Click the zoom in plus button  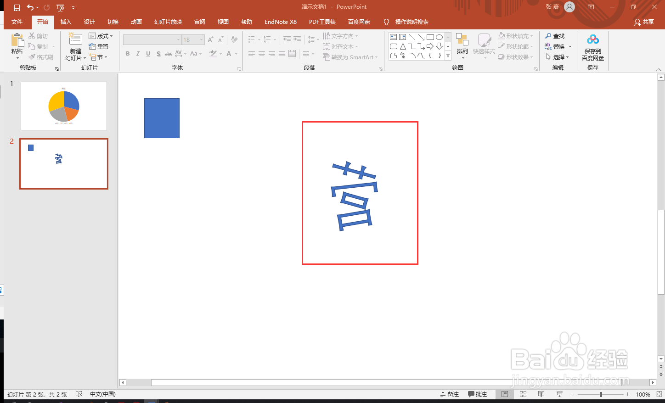point(628,394)
